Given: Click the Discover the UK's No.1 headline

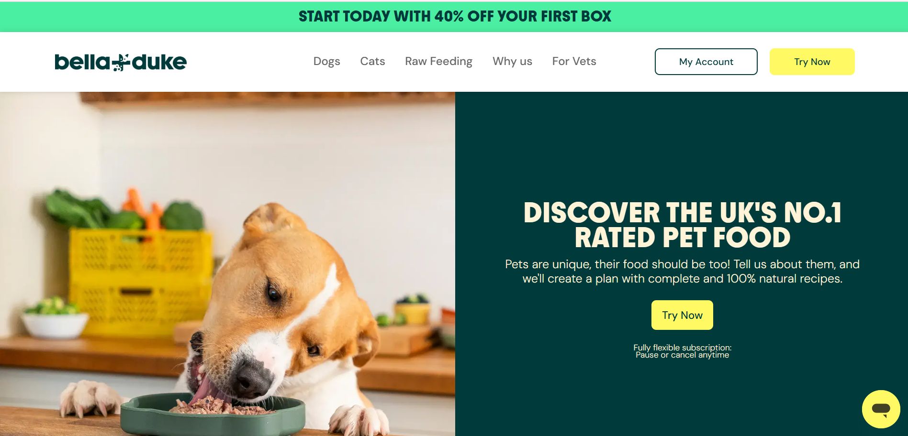Looking at the screenshot, I should pos(682,225).
